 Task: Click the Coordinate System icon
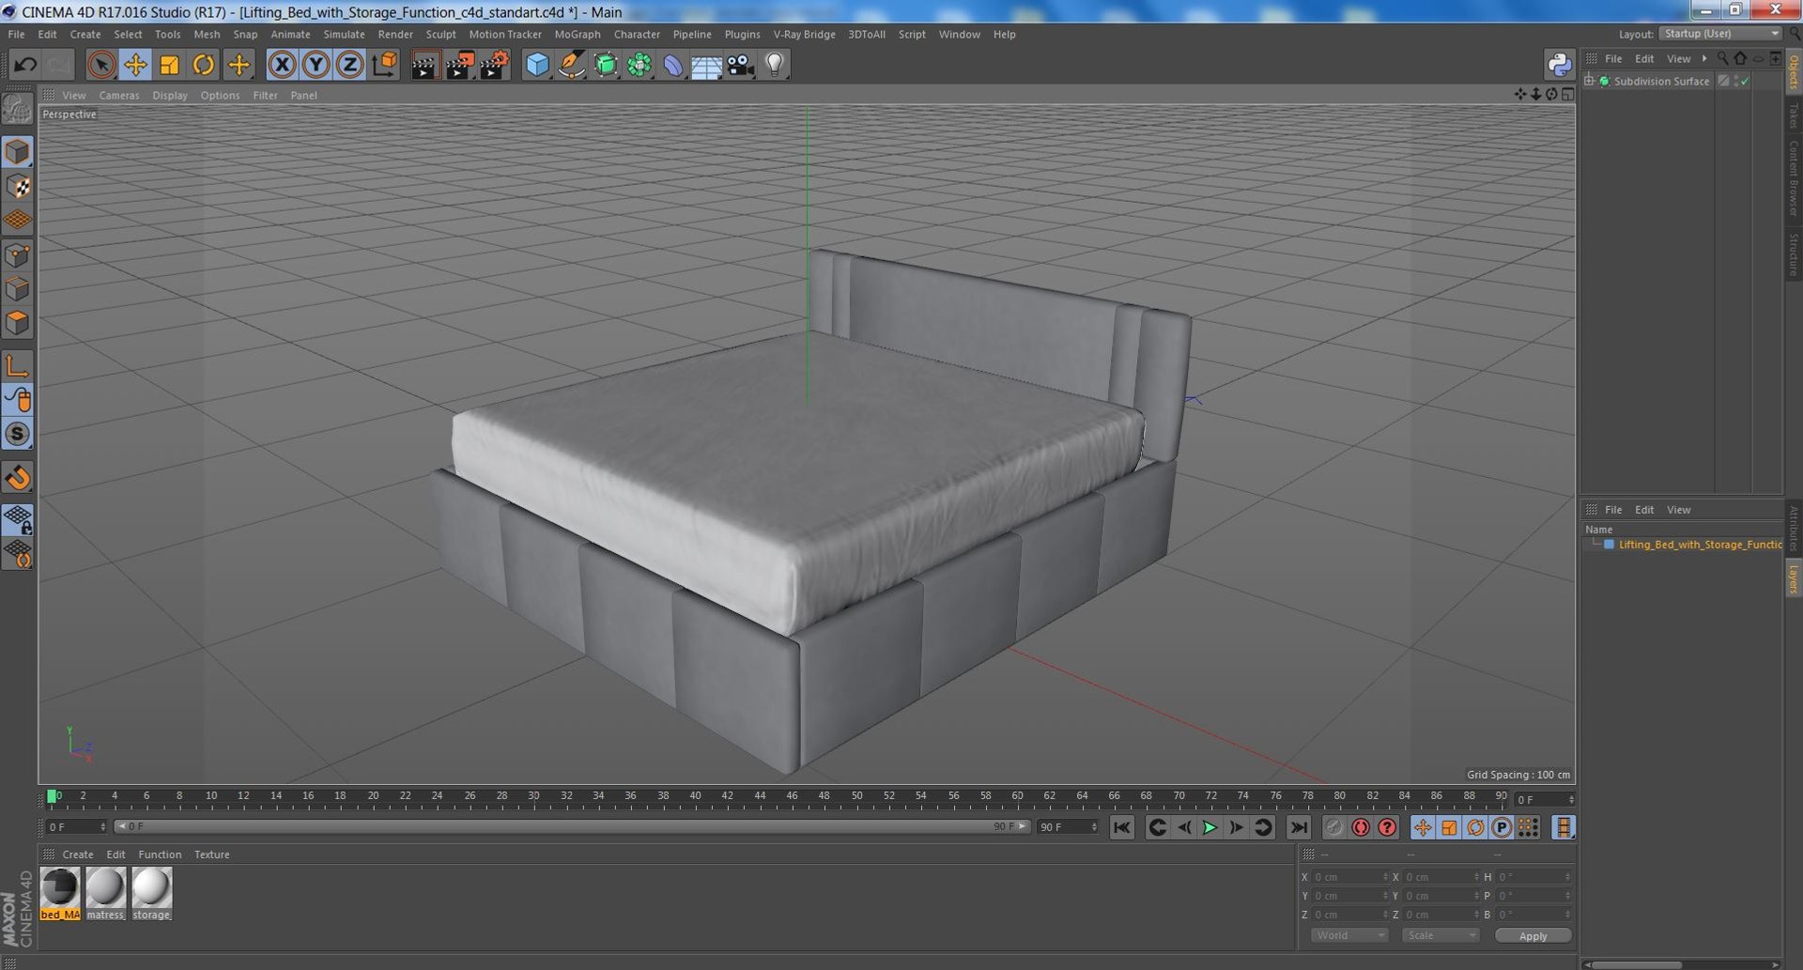(x=384, y=65)
